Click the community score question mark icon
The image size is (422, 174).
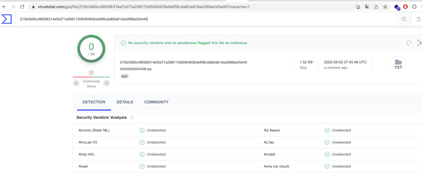91,73
